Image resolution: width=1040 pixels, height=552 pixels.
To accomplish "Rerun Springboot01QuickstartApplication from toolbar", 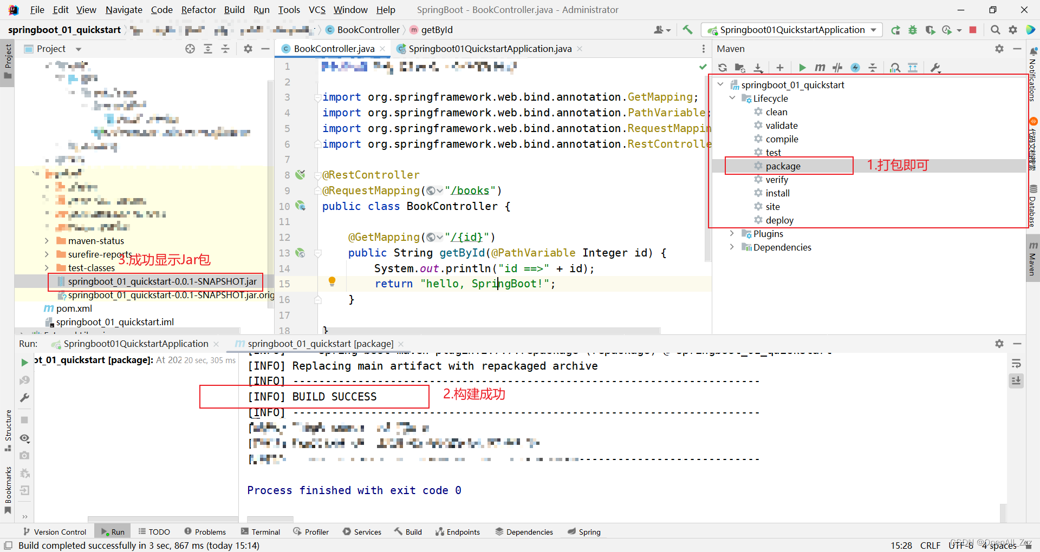I will (895, 30).
